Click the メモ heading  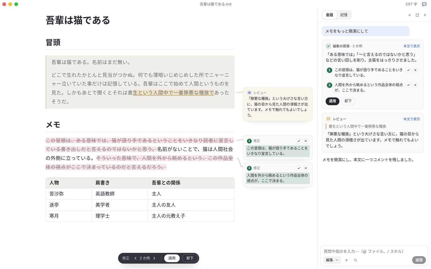point(53,125)
